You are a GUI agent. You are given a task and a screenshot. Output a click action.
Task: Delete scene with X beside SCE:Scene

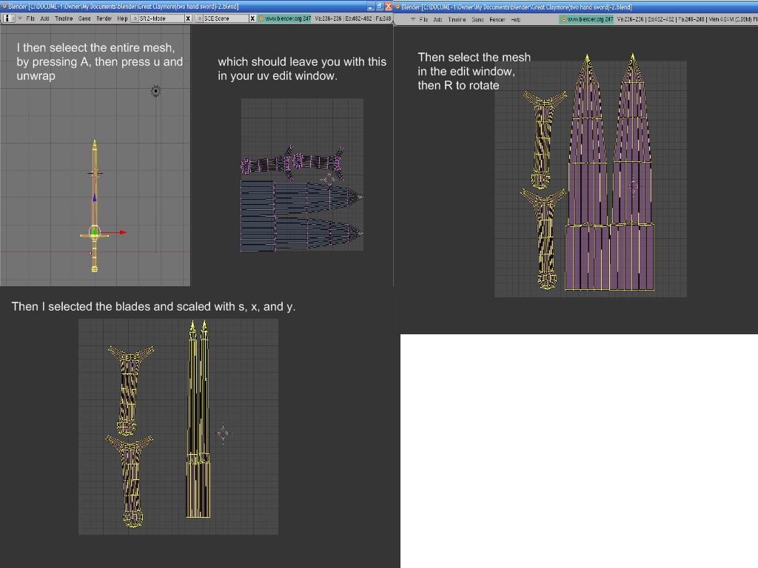point(252,18)
